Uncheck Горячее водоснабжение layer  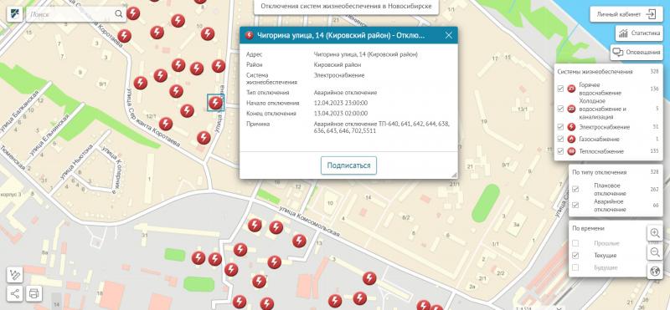[x=560, y=89]
